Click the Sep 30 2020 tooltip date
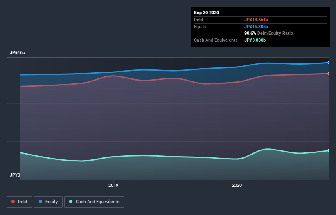 pos(206,13)
